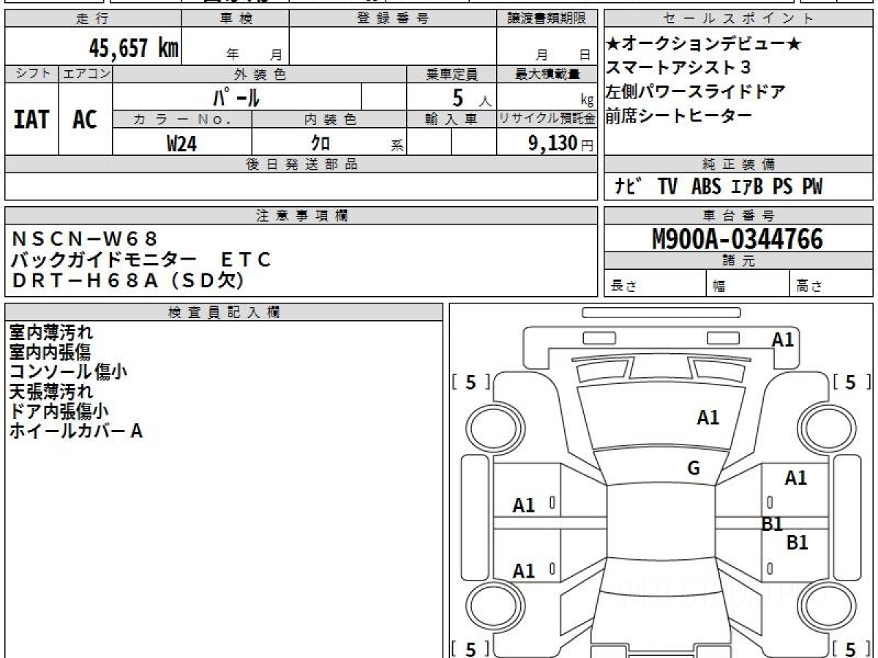This screenshot has height=658, width=878.
Task: Click the 前席シートヒーター line
Action: pos(679,116)
